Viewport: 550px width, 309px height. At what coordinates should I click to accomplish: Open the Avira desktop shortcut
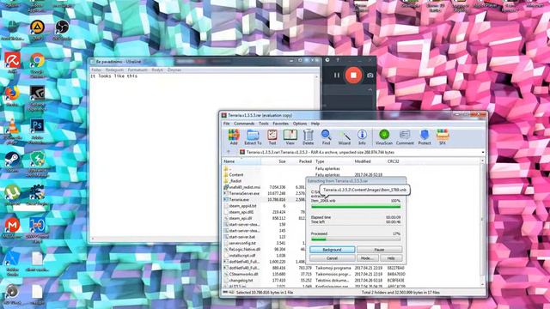pos(12,63)
